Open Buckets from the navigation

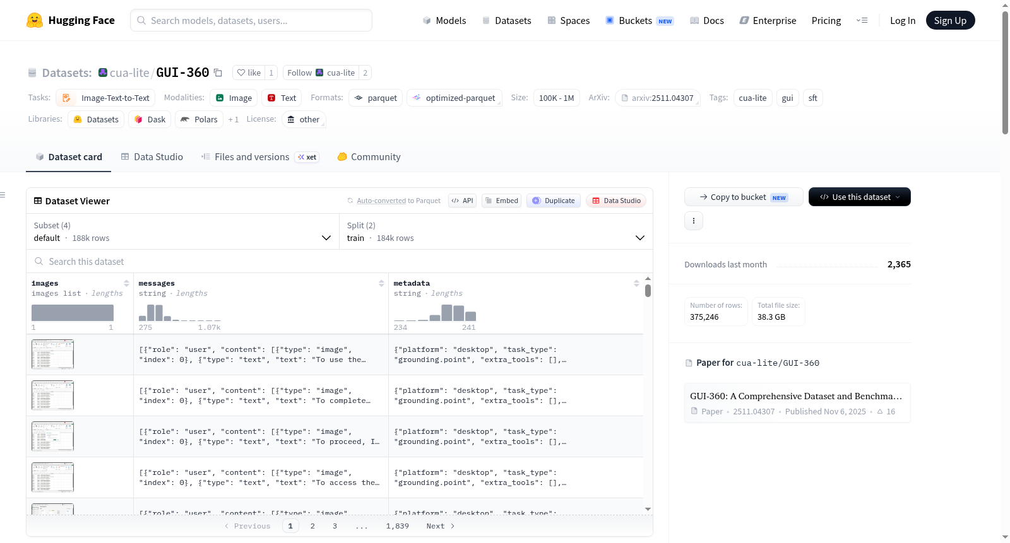click(x=639, y=20)
